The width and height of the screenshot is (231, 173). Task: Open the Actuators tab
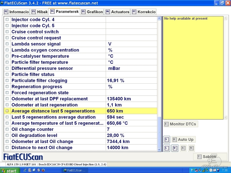(118, 12)
